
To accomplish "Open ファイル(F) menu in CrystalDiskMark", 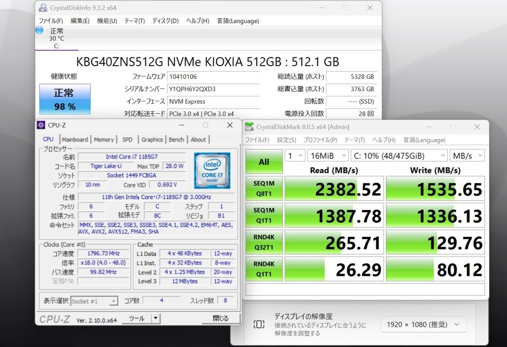I will point(257,140).
